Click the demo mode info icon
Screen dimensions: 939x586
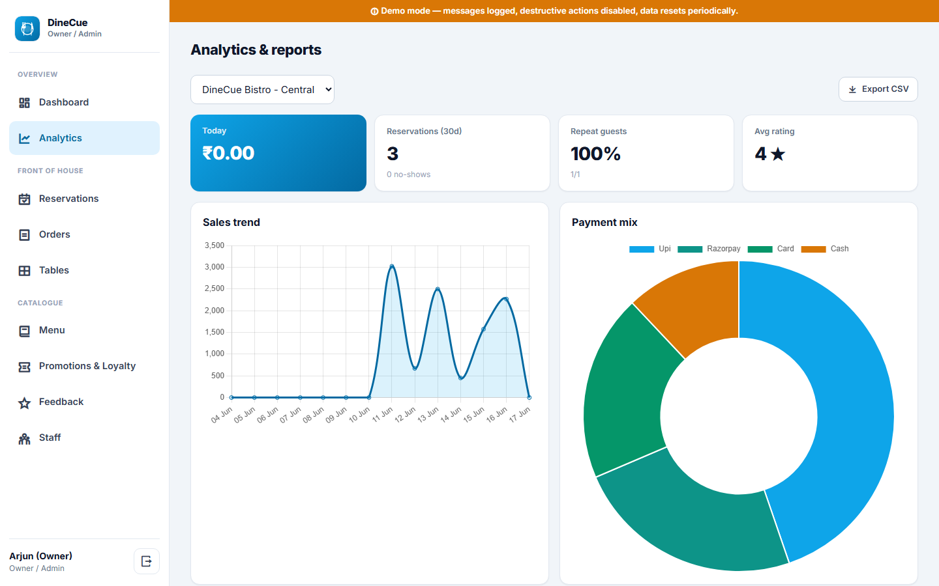point(374,11)
